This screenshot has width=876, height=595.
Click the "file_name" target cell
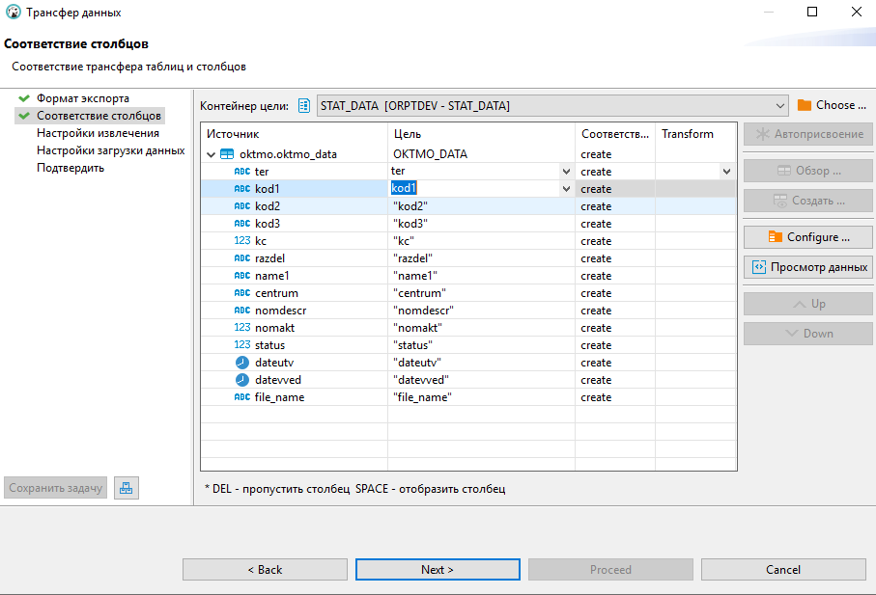[482, 397]
